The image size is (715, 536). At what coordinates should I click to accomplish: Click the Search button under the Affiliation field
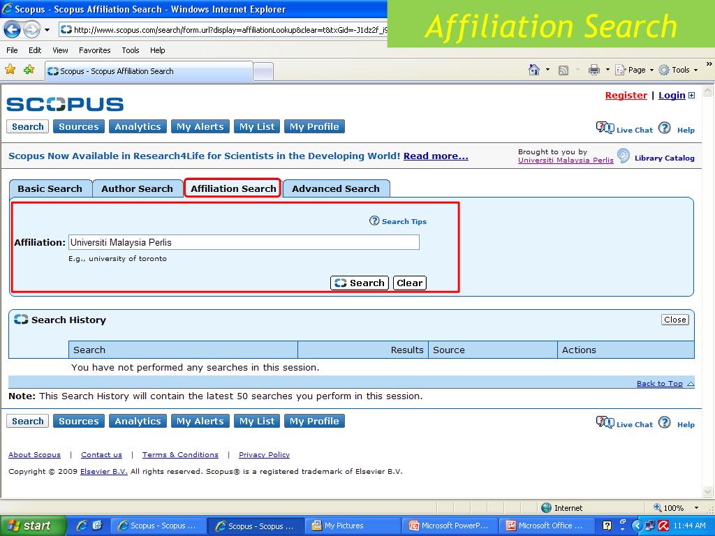pyautogui.click(x=360, y=283)
